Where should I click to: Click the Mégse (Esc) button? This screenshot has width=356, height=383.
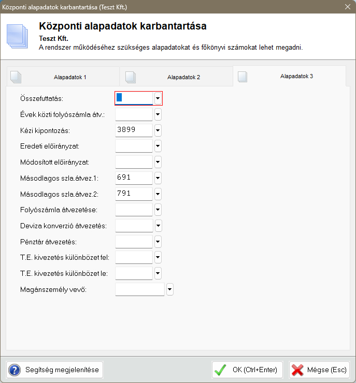319,370
